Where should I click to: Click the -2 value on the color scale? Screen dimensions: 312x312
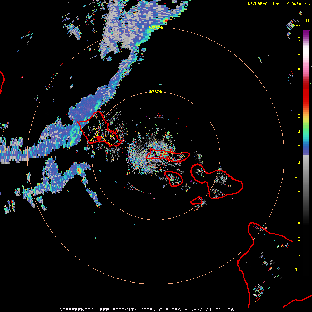click(x=298, y=178)
